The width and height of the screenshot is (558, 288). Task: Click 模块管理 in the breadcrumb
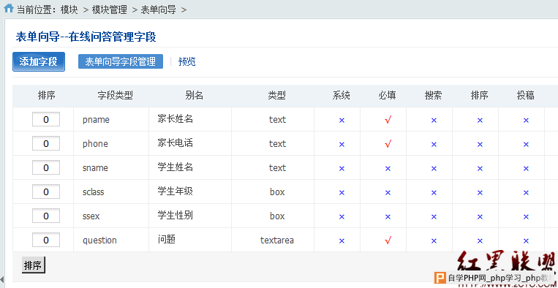pos(109,10)
